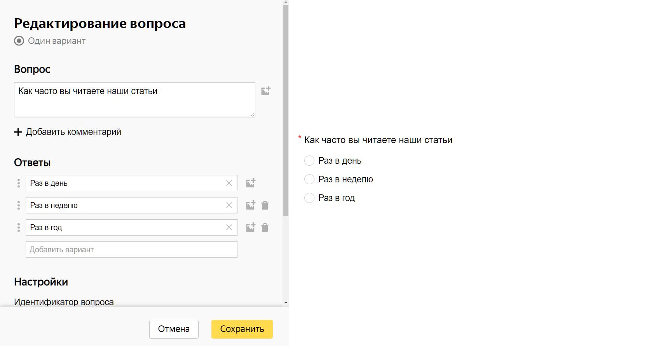658x346 pixels.
Task: Click 'Раз в день' label in preview
Action: click(x=340, y=161)
